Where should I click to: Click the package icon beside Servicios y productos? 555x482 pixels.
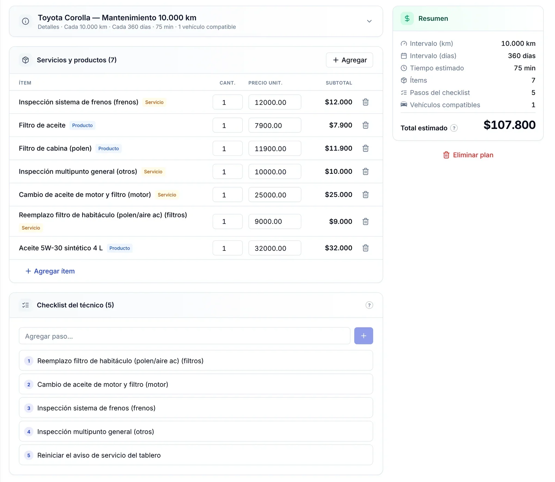click(25, 60)
